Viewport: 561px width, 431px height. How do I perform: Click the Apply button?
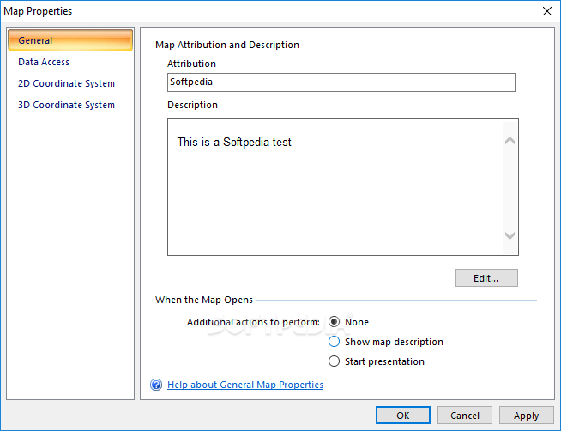click(x=527, y=416)
